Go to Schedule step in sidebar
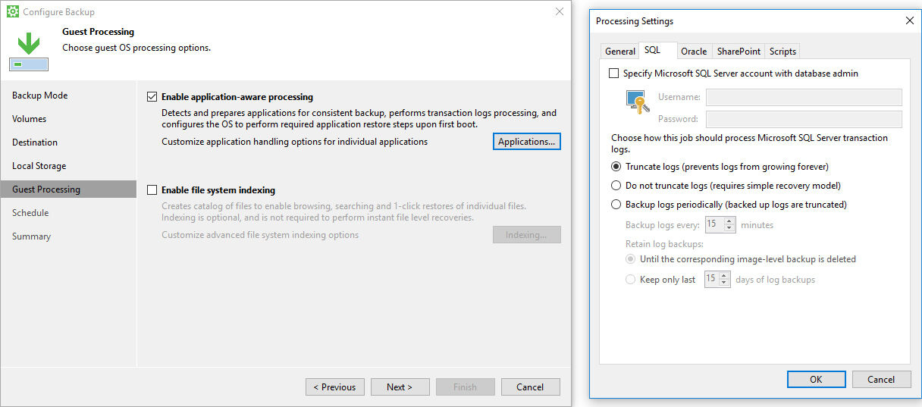This screenshot has width=922, height=407. (30, 213)
